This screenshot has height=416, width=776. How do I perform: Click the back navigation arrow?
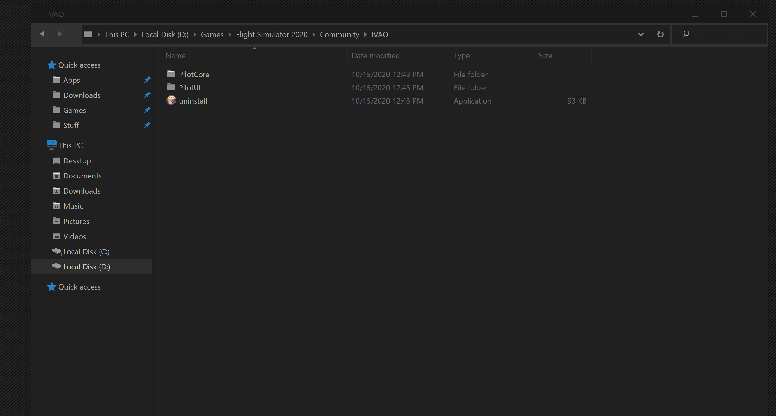(x=42, y=34)
